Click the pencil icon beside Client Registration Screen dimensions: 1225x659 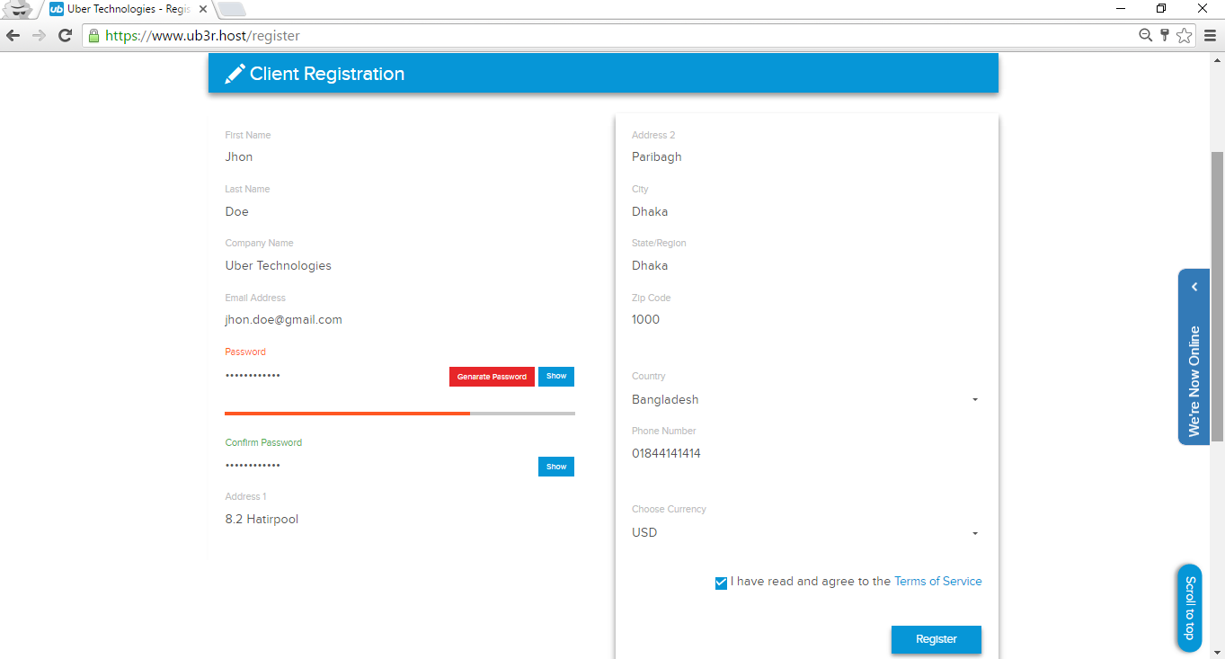[x=235, y=74]
